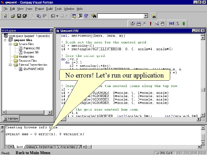Click the New Text File icon

[x=5, y=16]
